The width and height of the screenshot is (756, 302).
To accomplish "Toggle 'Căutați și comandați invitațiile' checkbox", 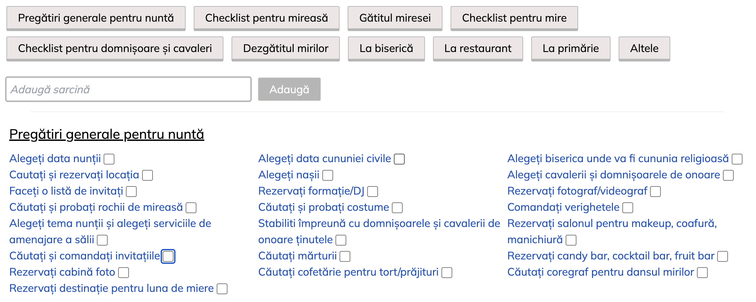I will pyautogui.click(x=168, y=256).
